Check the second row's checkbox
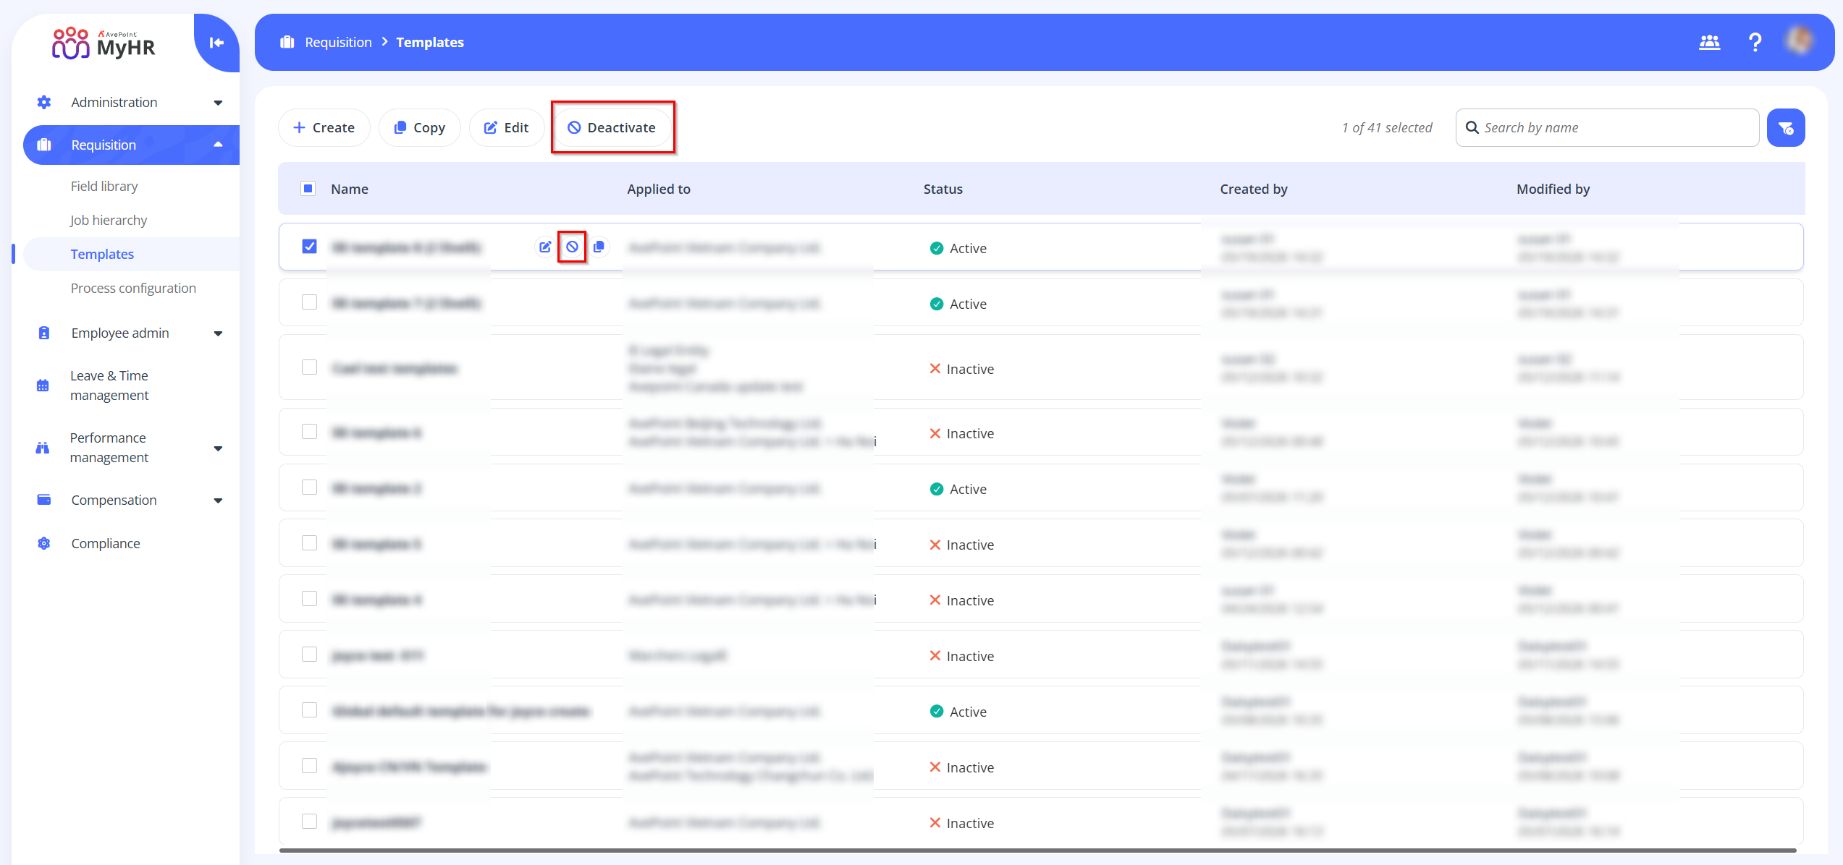 [x=309, y=302]
